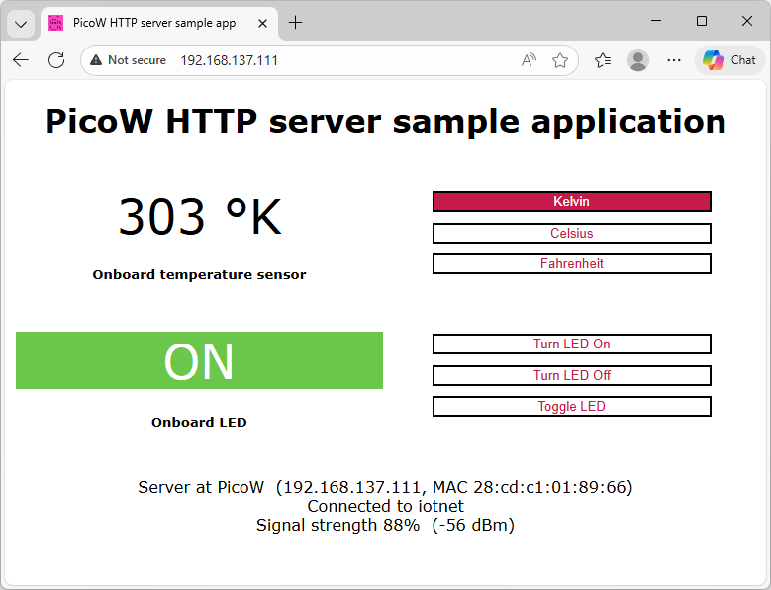Select the PicoW HTTP server tab
Screen dimensions: 771x590
click(x=153, y=23)
